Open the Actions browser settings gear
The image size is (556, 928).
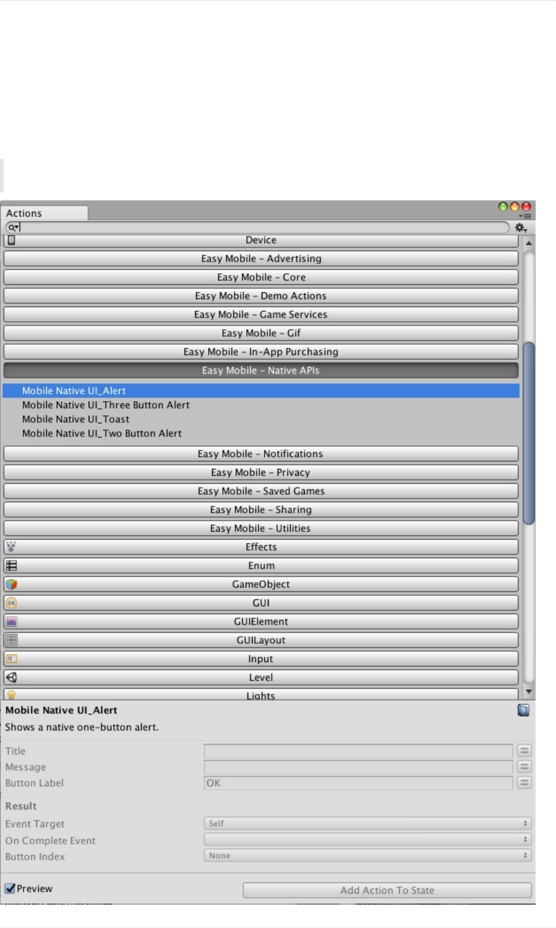coord(521,228)
